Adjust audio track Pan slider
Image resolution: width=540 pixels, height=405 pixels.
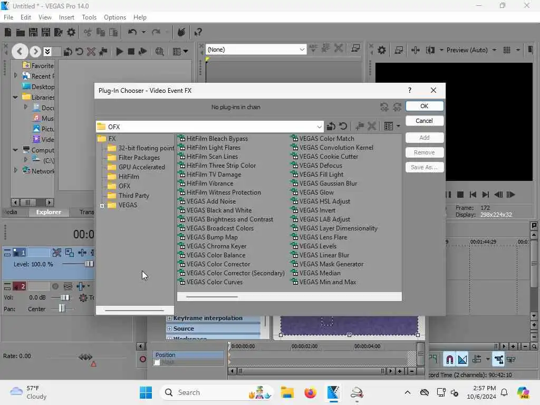pos(62,308)
